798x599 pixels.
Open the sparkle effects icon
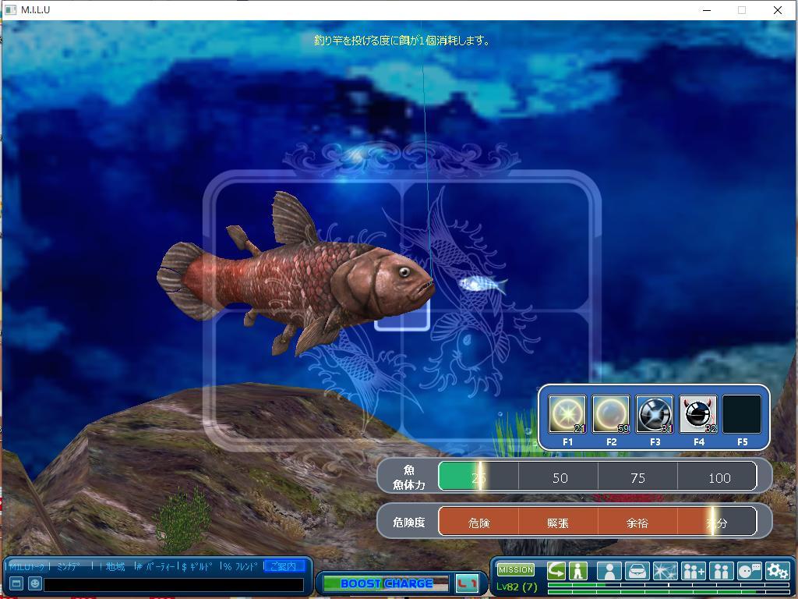tap(665, 571)
